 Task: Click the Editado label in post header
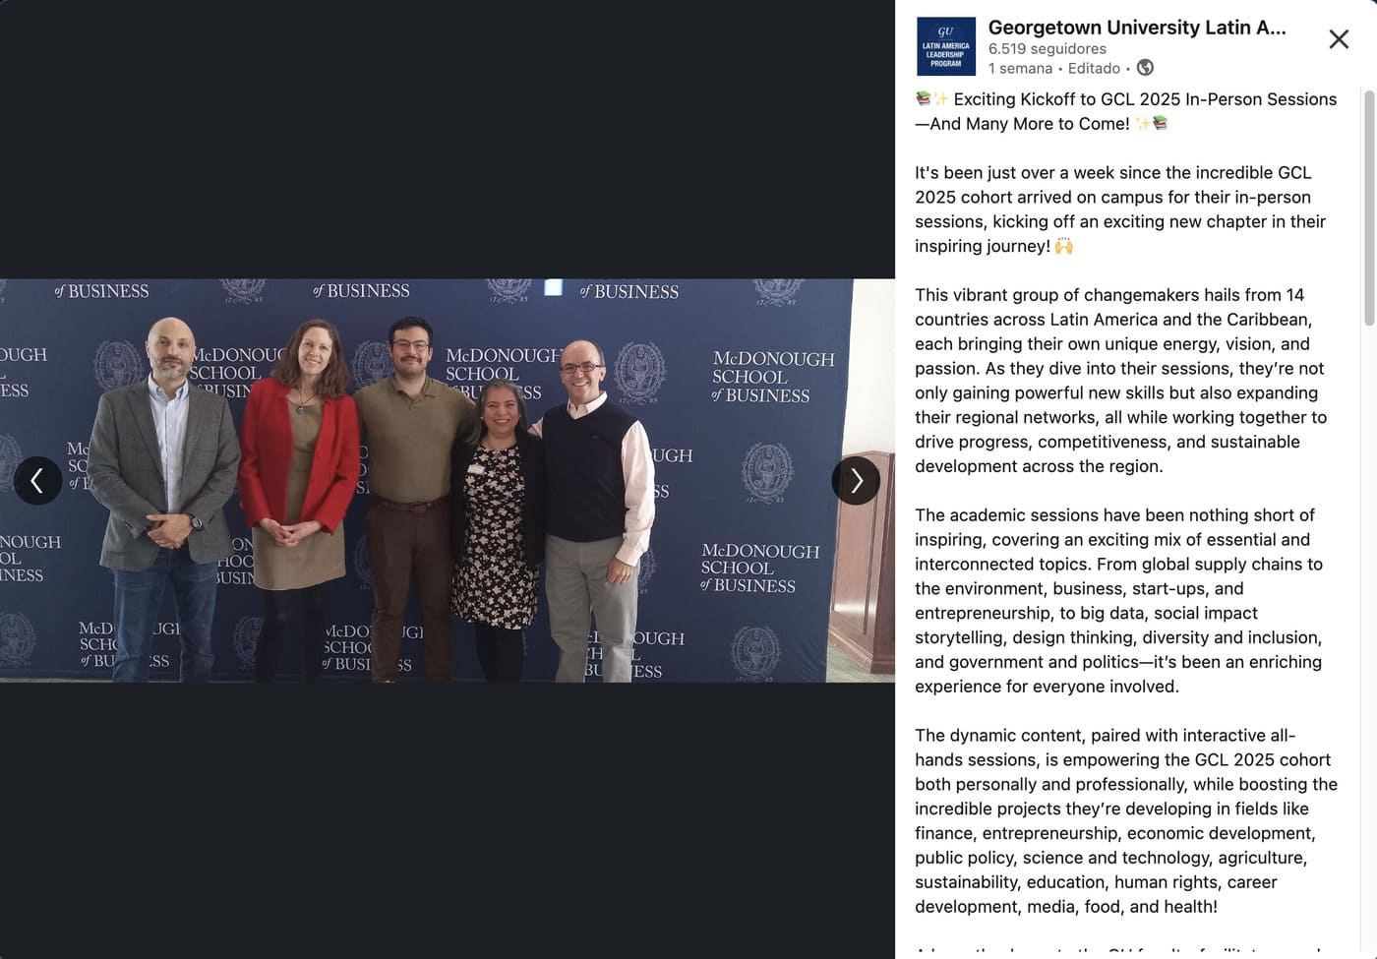pos(1094,68)
